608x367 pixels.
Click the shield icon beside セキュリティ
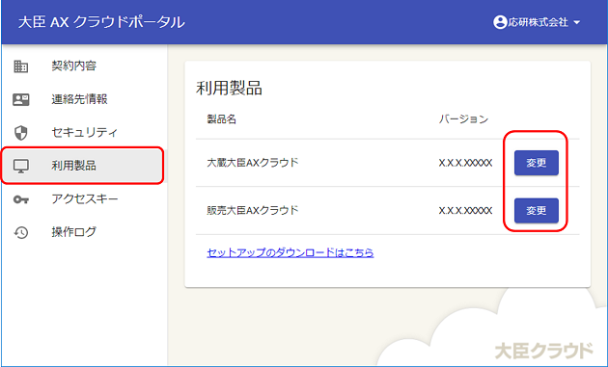coord(21,133)
